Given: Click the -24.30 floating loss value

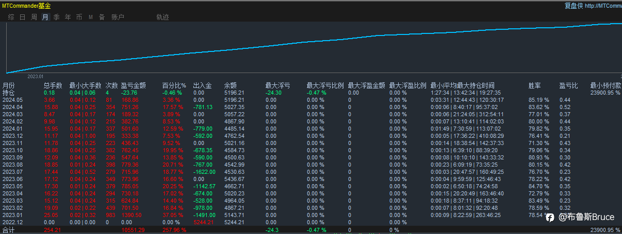Looking at the screenshot, I should pos(273,93).
